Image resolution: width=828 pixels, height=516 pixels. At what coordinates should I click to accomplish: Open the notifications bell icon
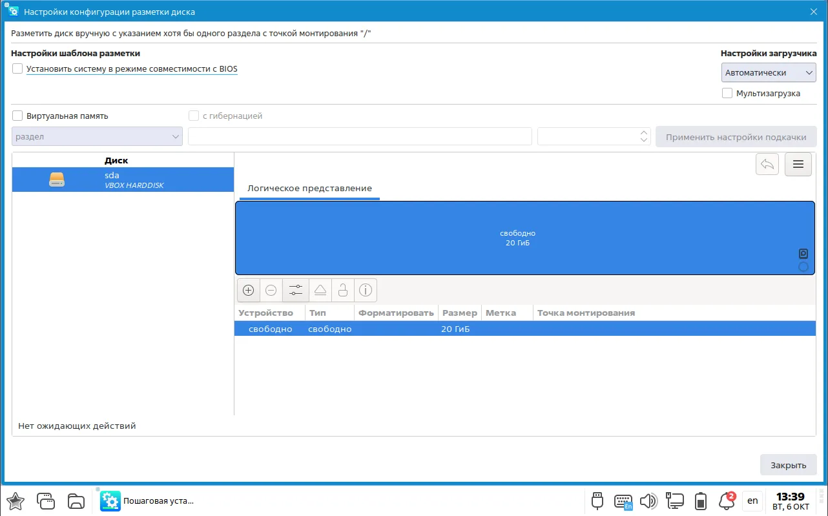coord(727,501)
